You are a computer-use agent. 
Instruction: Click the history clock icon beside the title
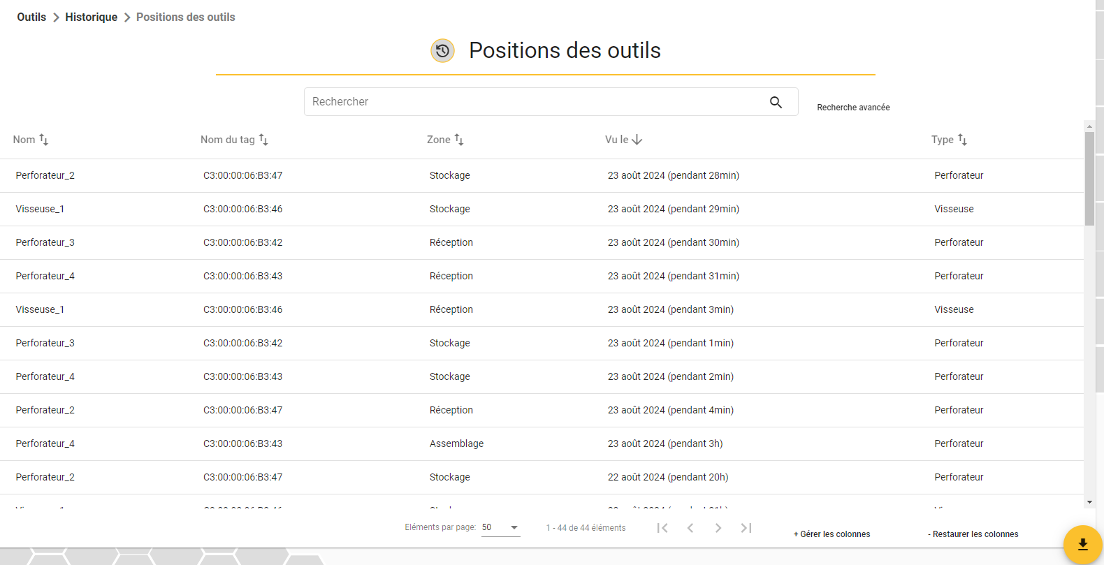pyautogui.click(x=442, y=50)
